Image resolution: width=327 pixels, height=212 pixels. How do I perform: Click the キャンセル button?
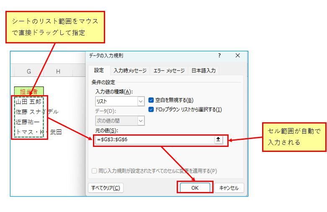click(229, 188)
